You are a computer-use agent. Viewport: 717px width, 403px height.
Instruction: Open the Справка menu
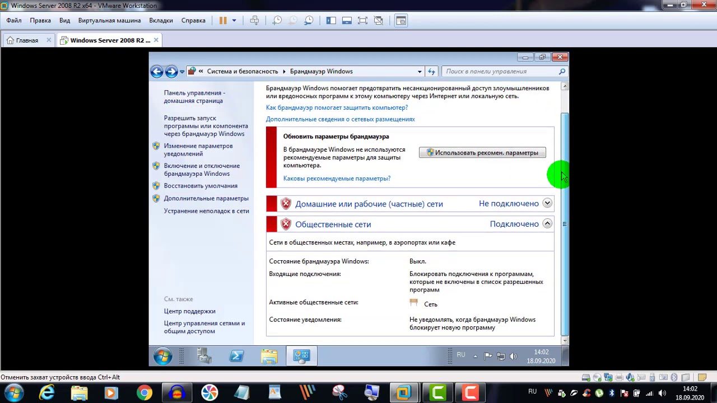tap(193, 20)
